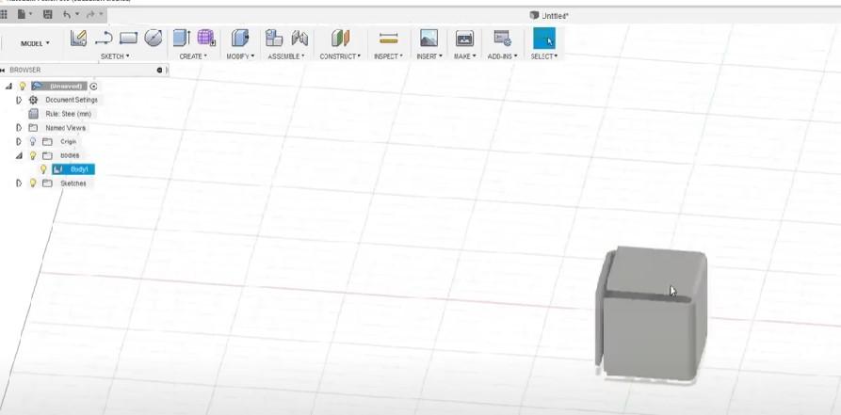Toggle the root component lightbulb visibility
The height and width of the screenshot is (415, 841).
(x=23, y=86)
